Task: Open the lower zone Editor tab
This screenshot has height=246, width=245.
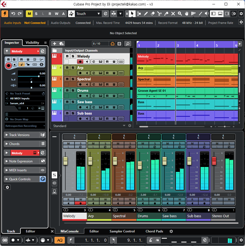Action: pyautogui.click(x=94, y=231)
